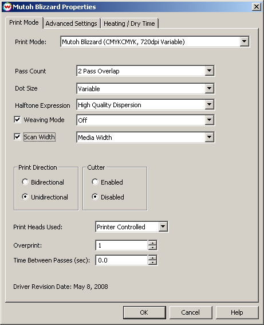Screen dimensions: 264x325
Task: Open the Heating / Dry Time tab
Action: [129, 24]
